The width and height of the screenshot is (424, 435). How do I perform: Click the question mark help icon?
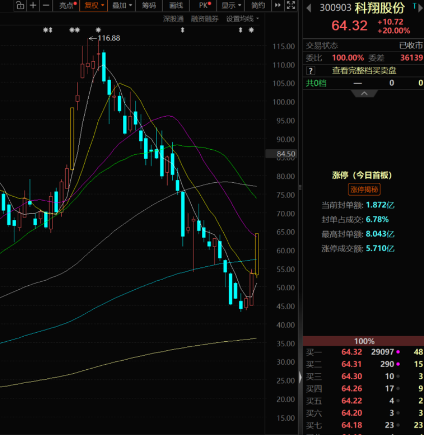click(310, 71)
